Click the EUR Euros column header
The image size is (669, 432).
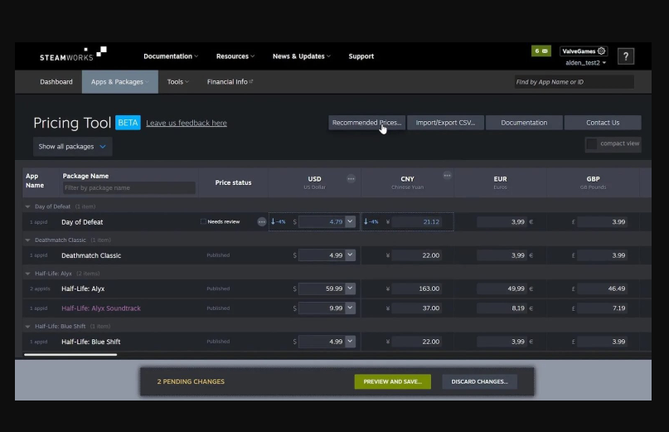(500, 182)
